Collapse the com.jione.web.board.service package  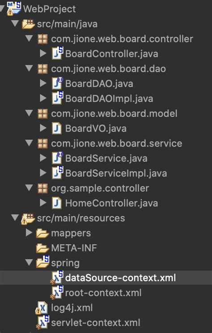coord(29,143)
